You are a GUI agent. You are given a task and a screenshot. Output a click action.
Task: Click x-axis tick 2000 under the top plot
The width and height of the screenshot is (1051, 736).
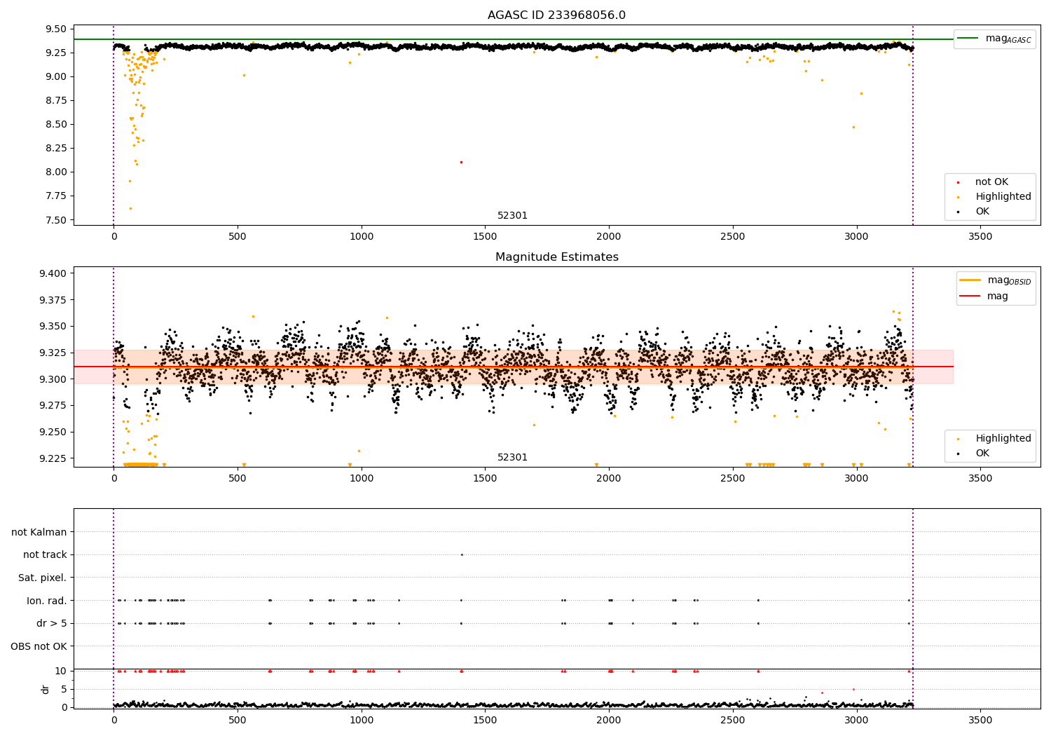609,237
